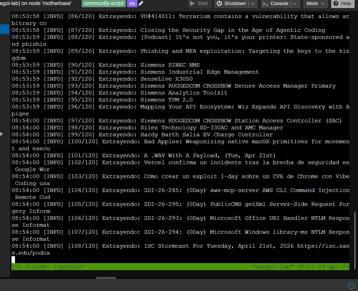Click the Shutdown power icon

click(x=219, y=3)
